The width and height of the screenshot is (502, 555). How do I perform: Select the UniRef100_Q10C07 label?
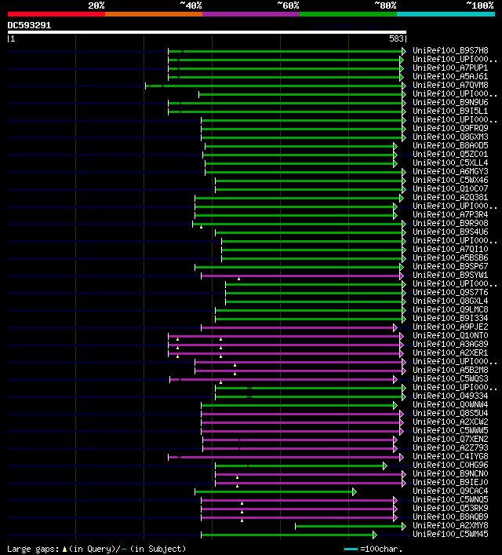point(450,188)
